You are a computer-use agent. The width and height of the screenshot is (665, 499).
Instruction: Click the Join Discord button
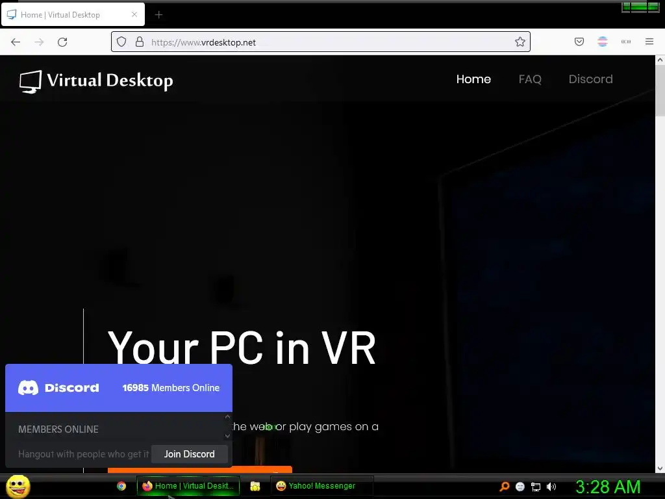tap(189, 454)
